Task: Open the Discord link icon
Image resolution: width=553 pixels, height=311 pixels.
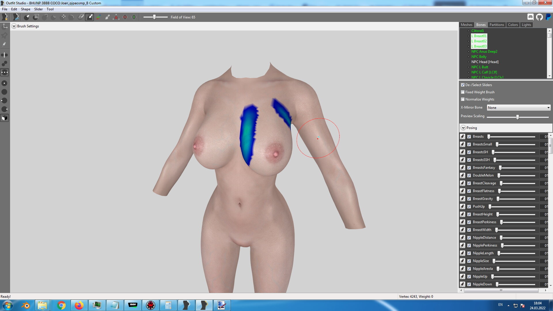Action: [x=531, y=17]
